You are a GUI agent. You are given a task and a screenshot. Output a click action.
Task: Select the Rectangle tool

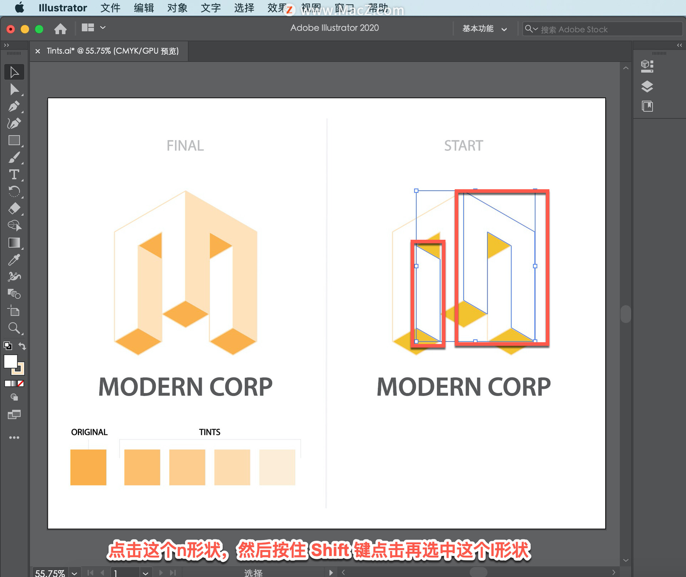click(x=14, y=140)
